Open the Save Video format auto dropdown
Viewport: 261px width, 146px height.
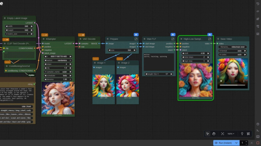[x=232, y=51]
